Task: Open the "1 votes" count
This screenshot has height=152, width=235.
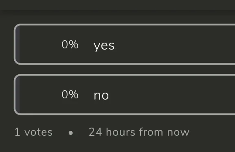Action: pos(33,132)
